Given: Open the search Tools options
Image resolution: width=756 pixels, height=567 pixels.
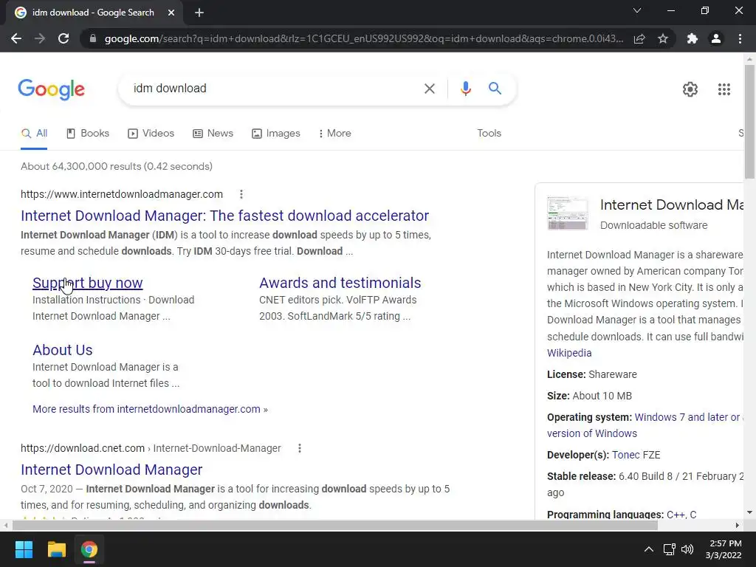Looking at the screenshot, I should [489, 134].
